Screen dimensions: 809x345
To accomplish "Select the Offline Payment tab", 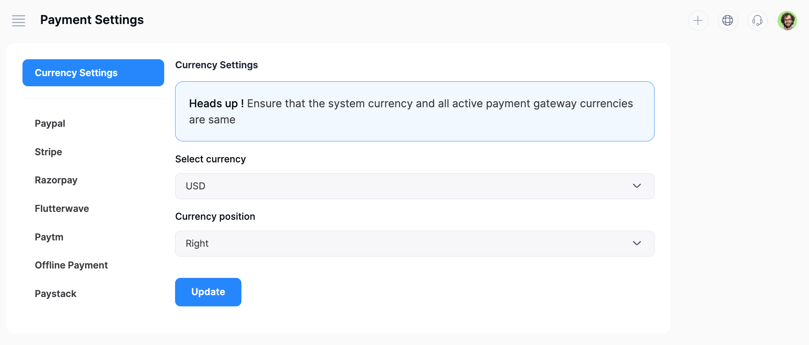I will [x=71, y=265].
